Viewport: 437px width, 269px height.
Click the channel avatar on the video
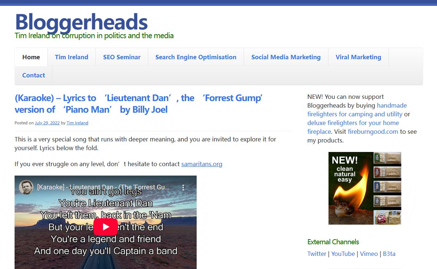click(26, 187)
